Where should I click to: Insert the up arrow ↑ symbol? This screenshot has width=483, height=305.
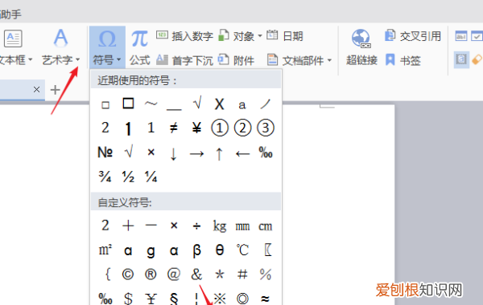click(x=219, y=153)
